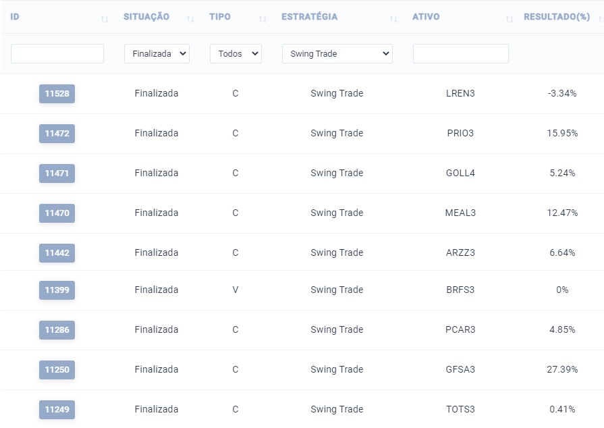This screenshot has width=604, height=428.
Task: Focus the Ativo filter text field
Action: click(461, 53)
